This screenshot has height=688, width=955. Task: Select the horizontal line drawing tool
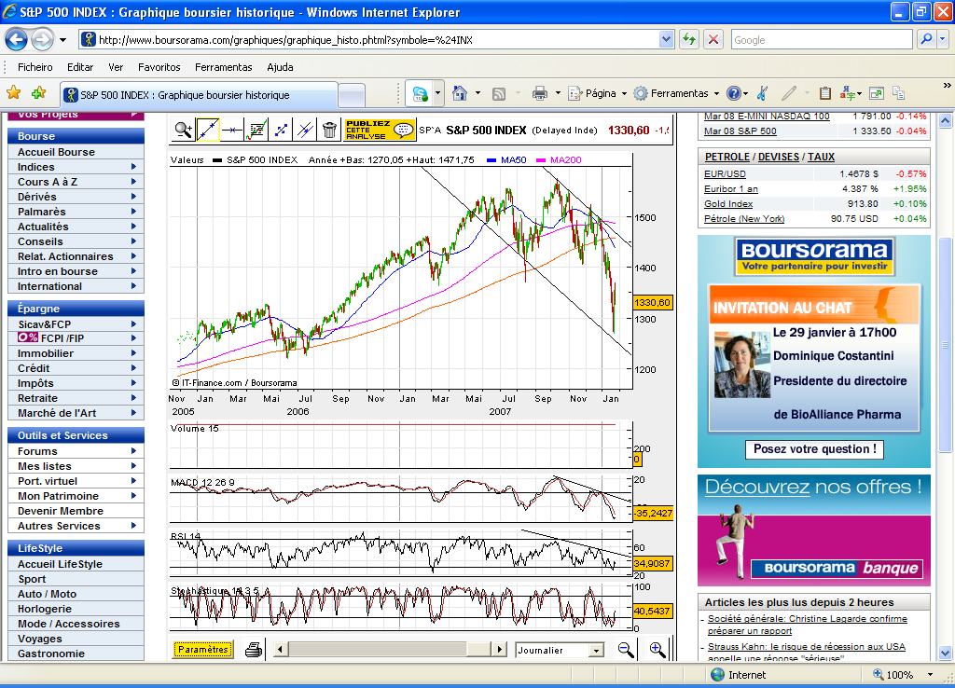click(232, 129)
